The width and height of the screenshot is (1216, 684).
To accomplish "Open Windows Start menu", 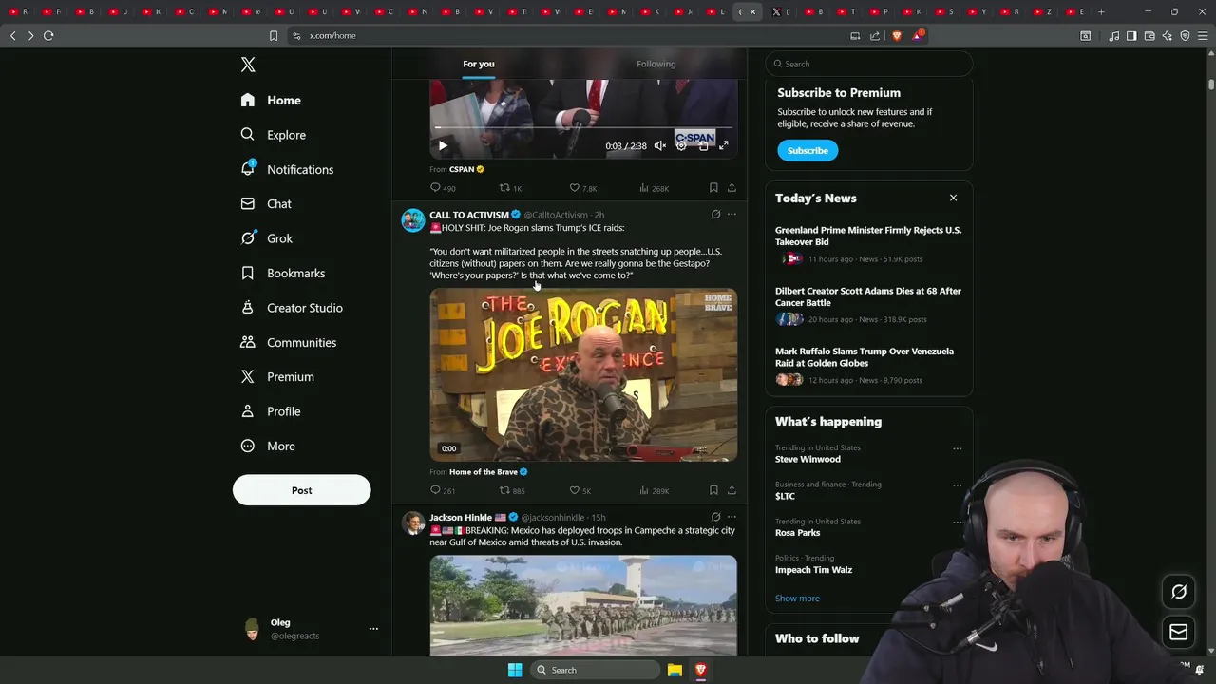I will [515, 670].
